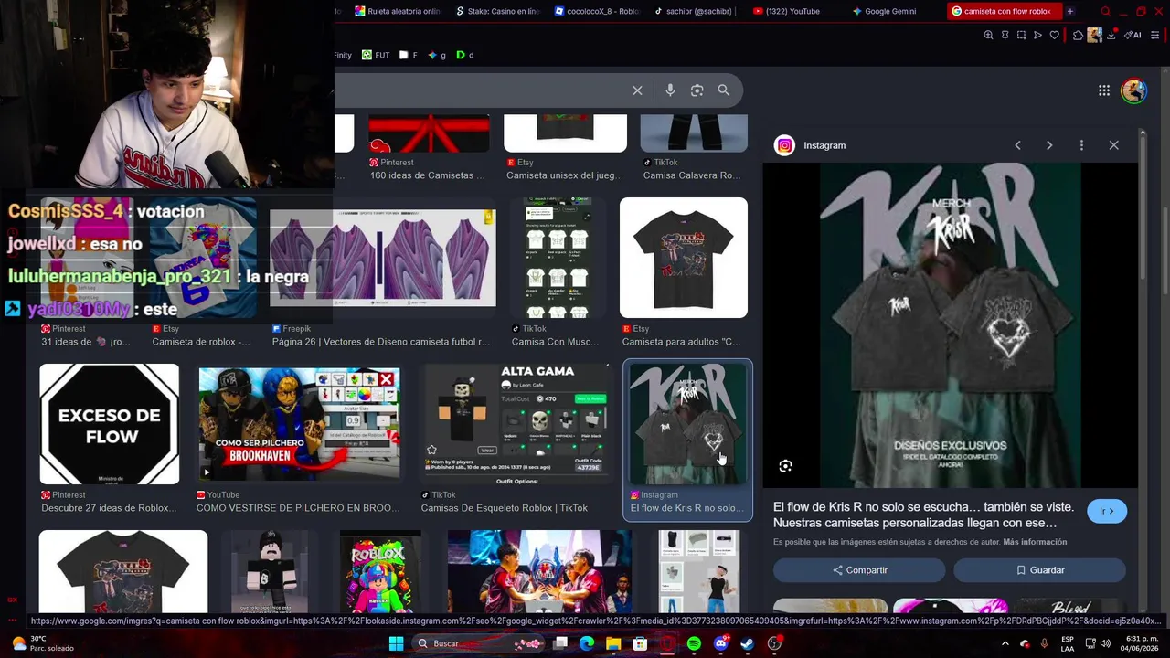Screen dimensions: 1170x658
Task: Show hidden system tray icons
Action: point(1005,643)
